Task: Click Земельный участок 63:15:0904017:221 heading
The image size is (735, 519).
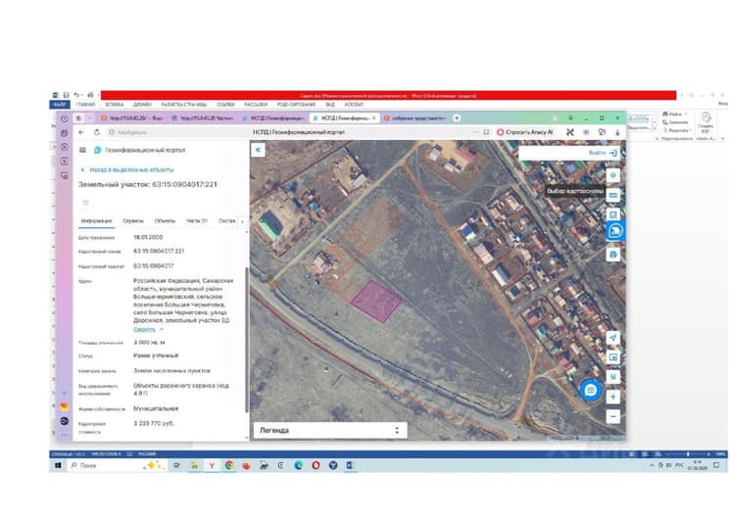Action: 148,184
